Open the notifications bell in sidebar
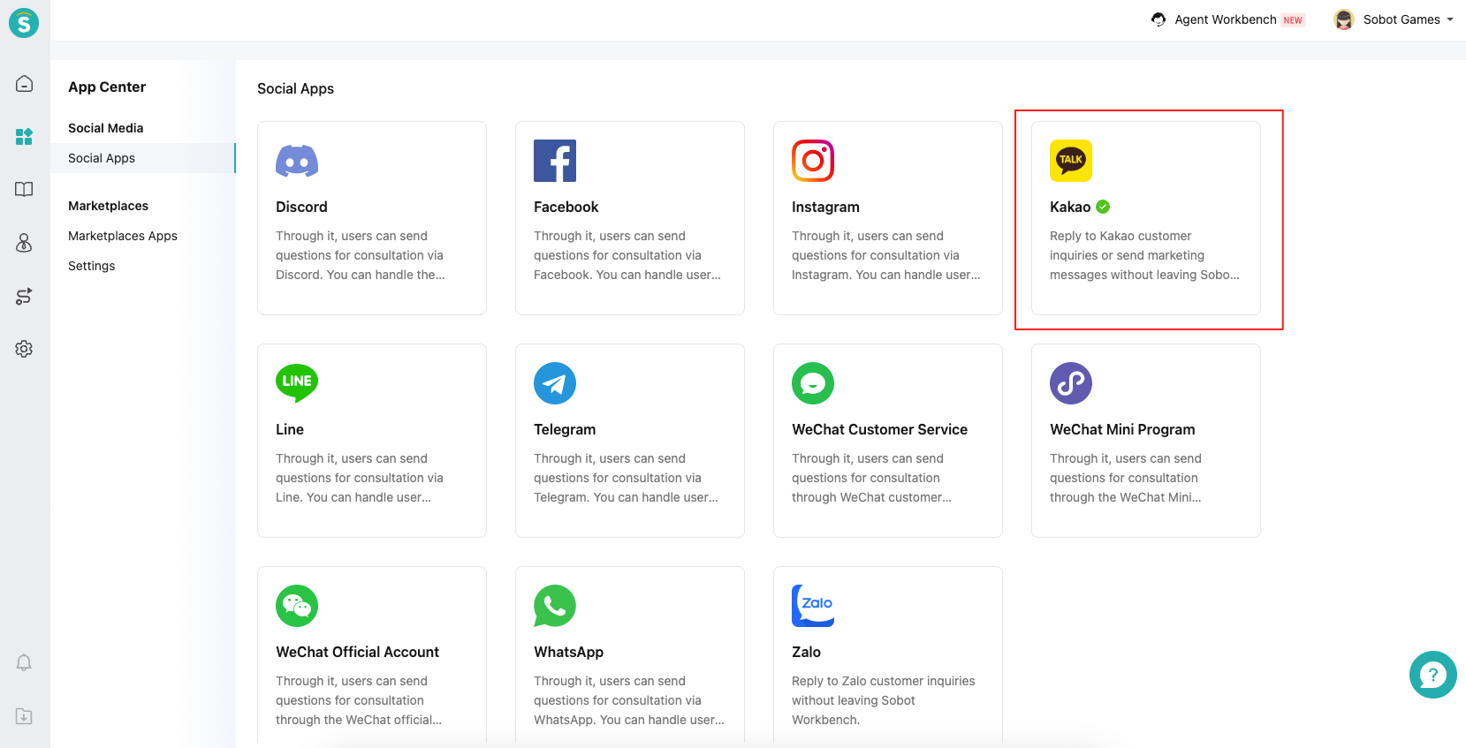1466x748 pixels. [24, 662]
